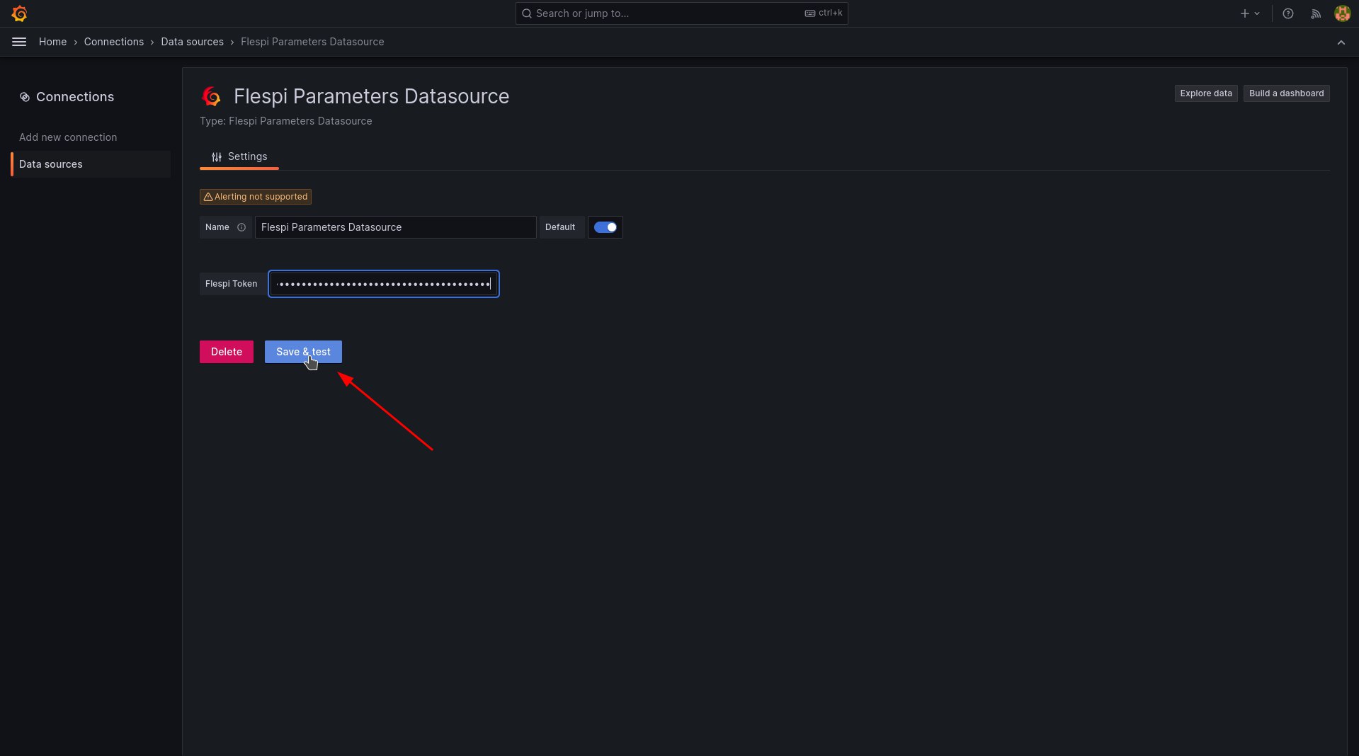This screenshot has height=756, width=1359.
Task: Click the plus icon to create new item
Action: point(1244,13)
